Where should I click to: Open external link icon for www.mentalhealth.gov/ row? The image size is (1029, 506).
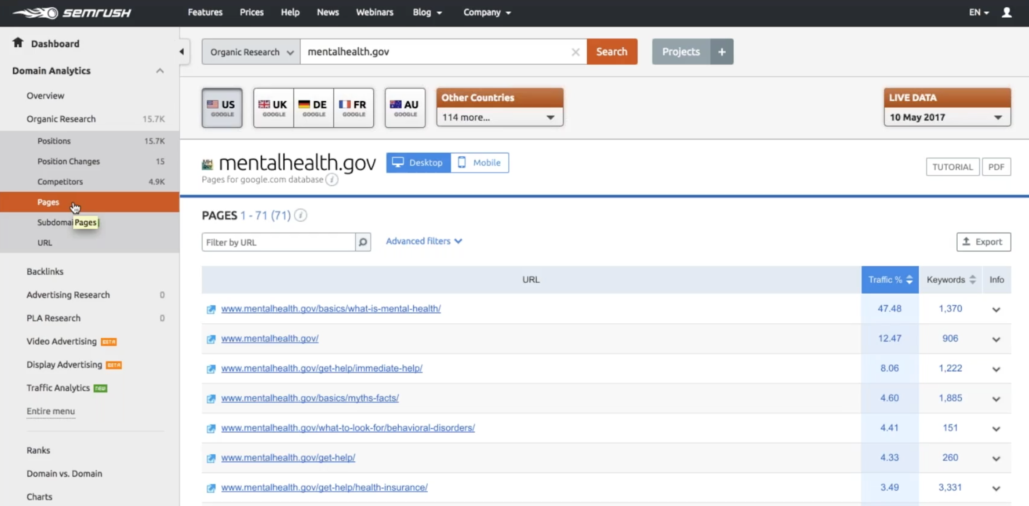coord(211,339)
